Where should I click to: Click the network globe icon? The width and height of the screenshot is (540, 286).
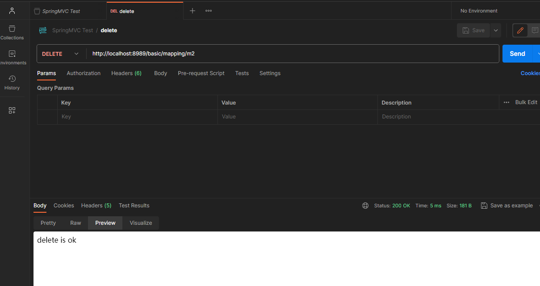pos(365,206)
